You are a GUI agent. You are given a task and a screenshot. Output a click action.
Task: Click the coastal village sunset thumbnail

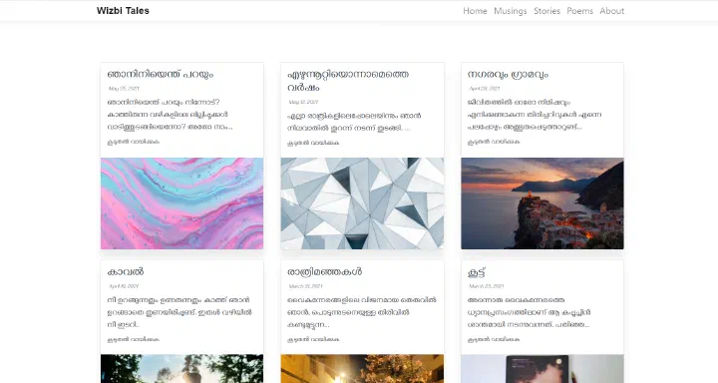(542, 203)
